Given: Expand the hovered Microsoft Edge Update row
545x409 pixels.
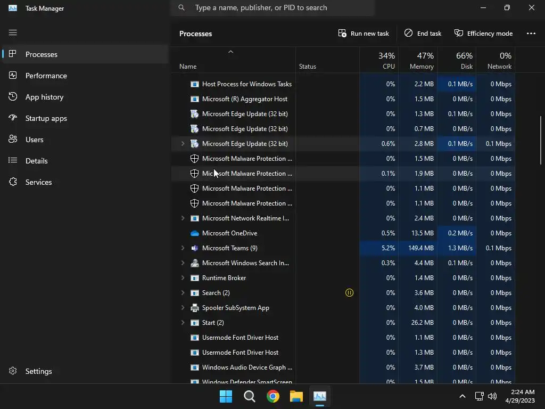Looking at the screenshot, I should 183,144.
